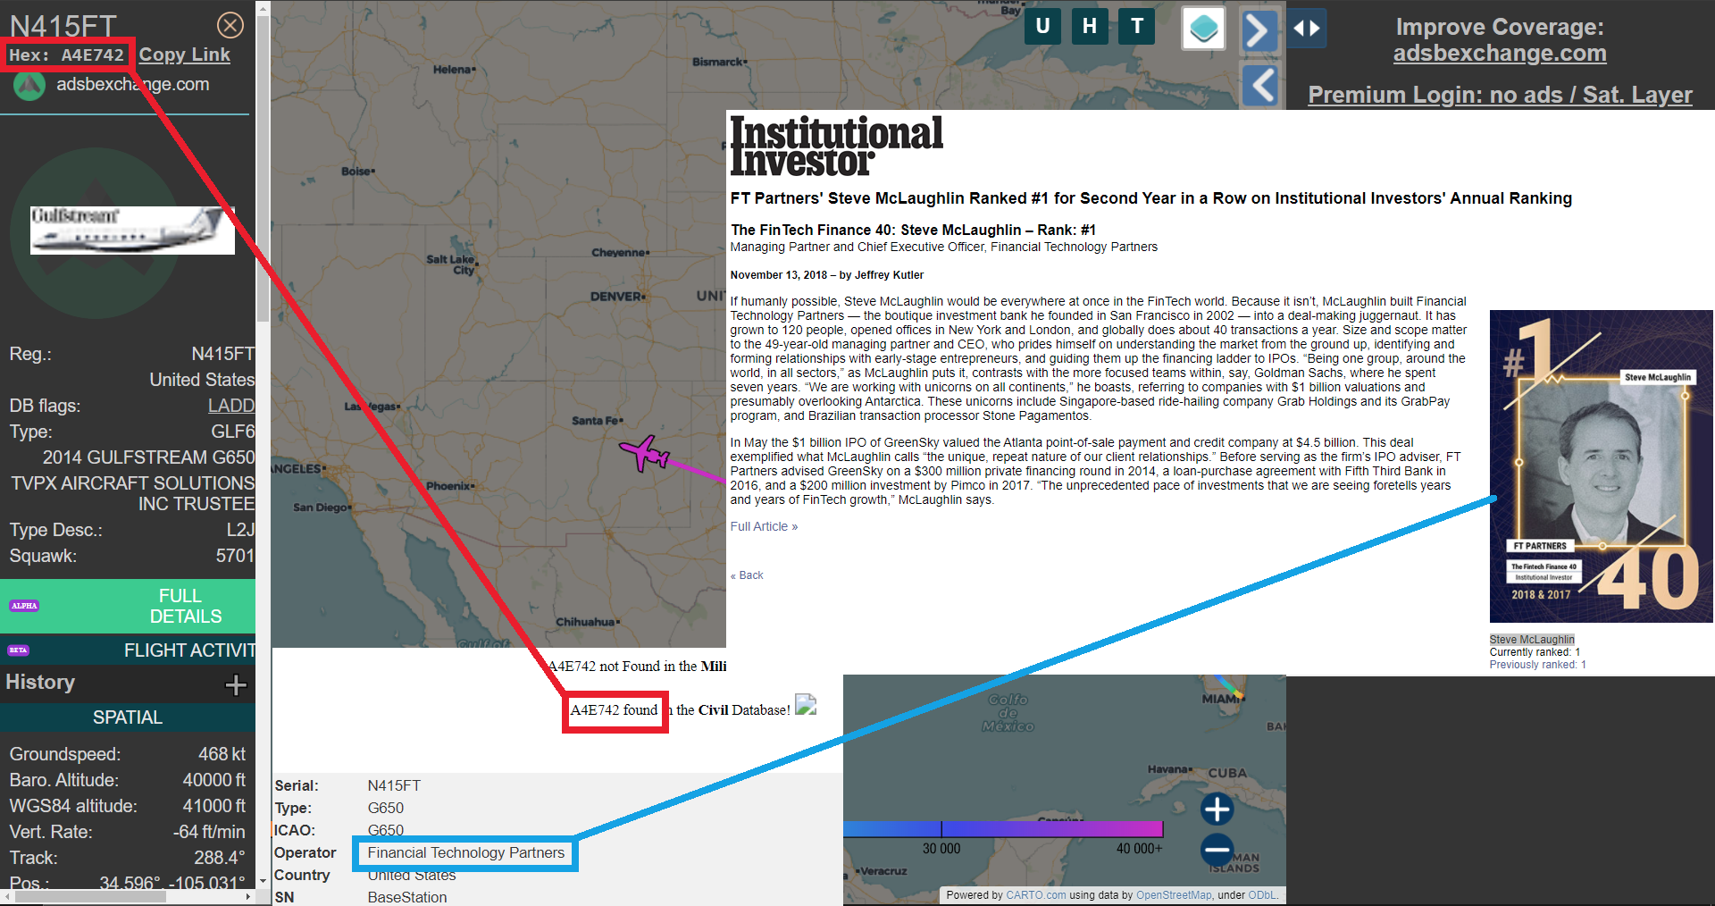
Task: Click Vert. Rate value -64 ft/min
Action: pyautogui.click(x=209, y=832)
